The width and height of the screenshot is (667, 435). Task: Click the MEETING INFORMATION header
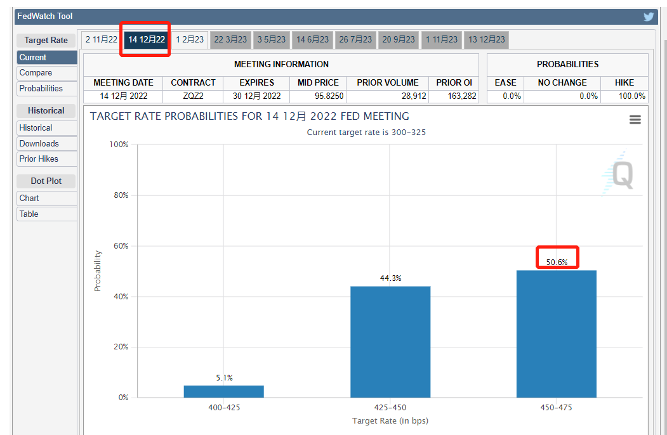281,64
